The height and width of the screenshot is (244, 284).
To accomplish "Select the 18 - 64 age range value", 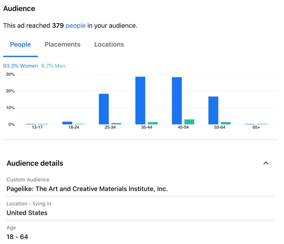I will click(17, 237).
